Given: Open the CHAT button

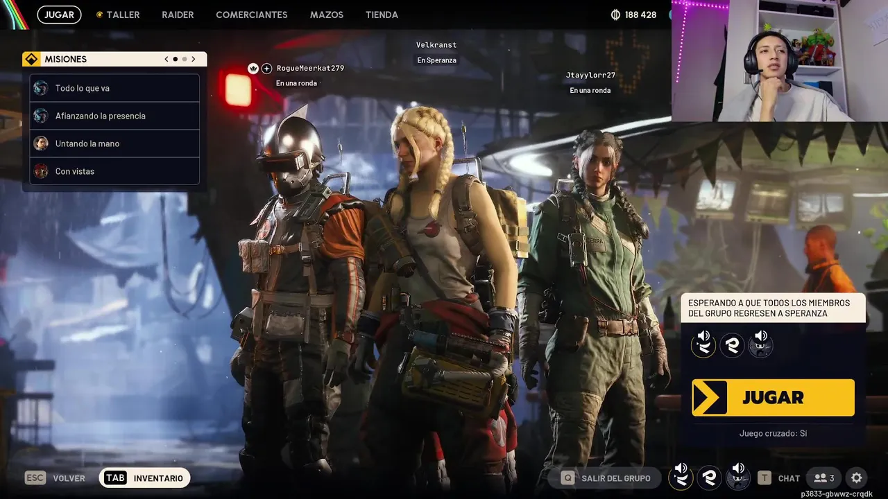Looking at the screenshot, I should coord(778,478).
